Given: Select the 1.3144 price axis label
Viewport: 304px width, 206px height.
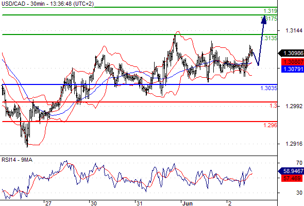Looking at the screenshot, I should pos(294,30).
